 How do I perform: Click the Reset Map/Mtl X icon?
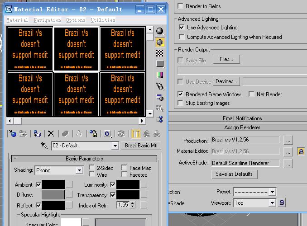coord(51,134)
